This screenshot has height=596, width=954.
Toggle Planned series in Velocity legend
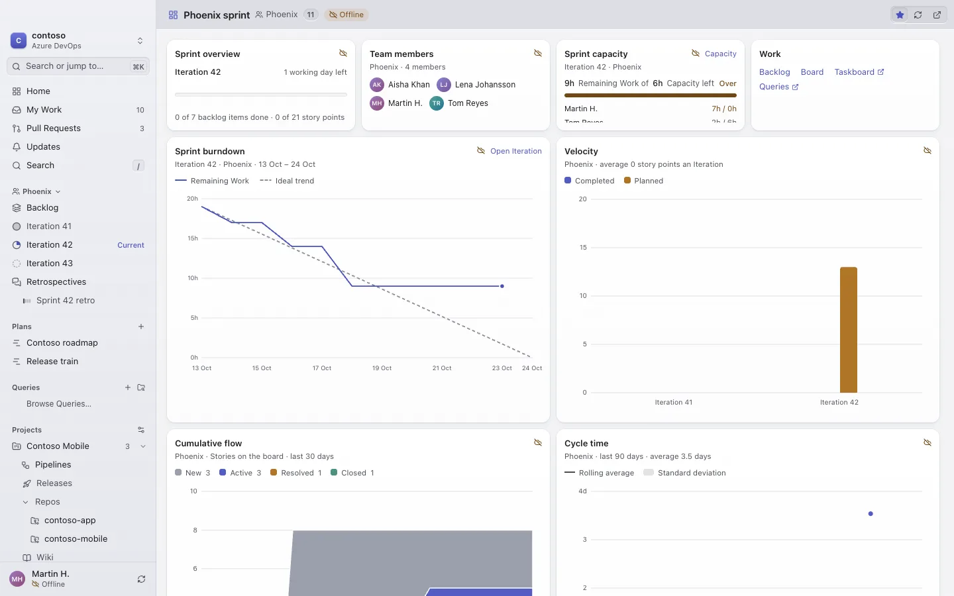643,181
